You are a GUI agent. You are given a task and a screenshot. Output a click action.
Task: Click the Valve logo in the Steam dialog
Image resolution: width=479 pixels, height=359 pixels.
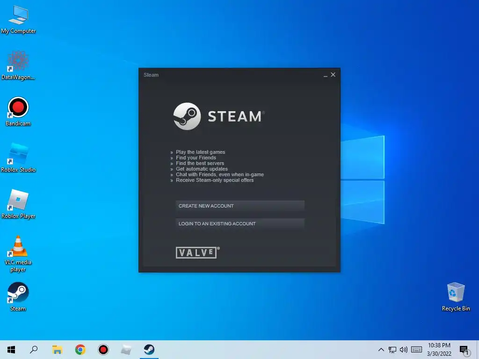tap(198, 252)
